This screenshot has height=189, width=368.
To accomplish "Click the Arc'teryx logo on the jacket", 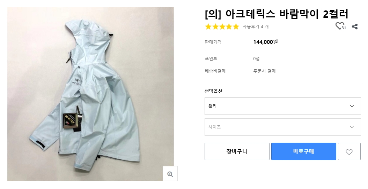I will click(76, 81).
